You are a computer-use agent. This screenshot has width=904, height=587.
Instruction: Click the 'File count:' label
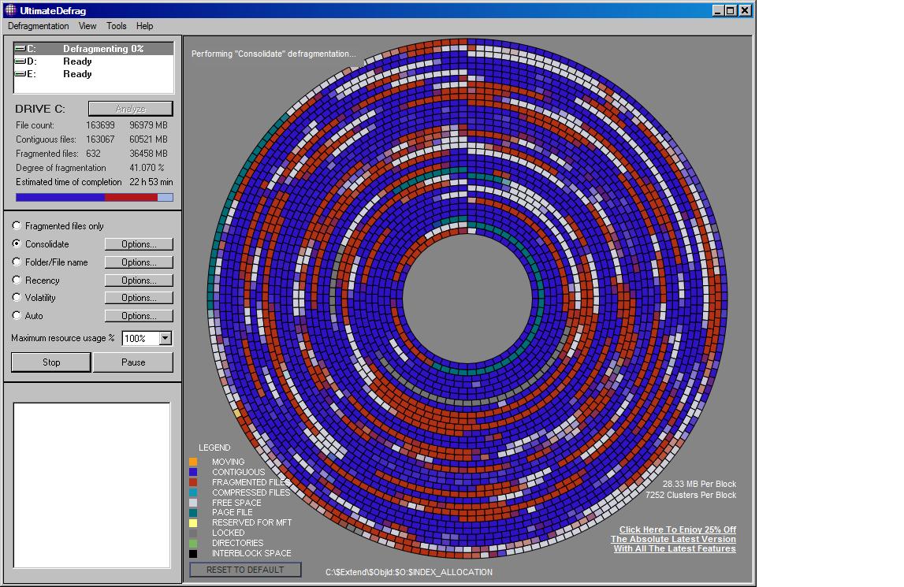tap(35, 125)
